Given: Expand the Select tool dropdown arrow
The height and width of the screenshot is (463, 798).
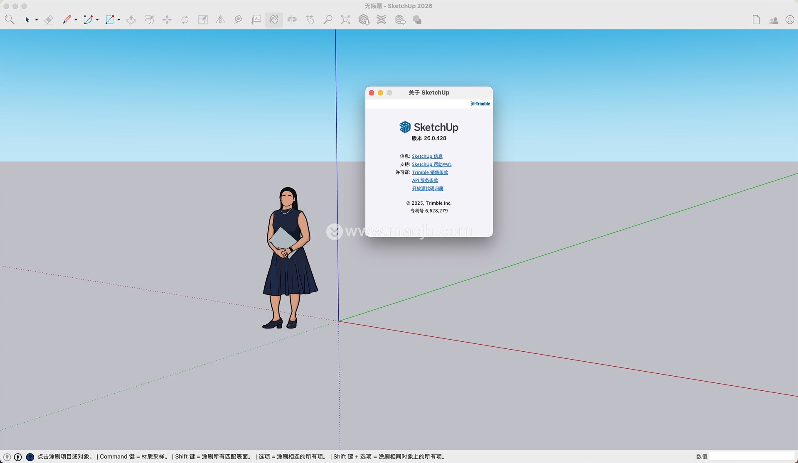Looking at the screenshot, I should [x=37, y=20].
